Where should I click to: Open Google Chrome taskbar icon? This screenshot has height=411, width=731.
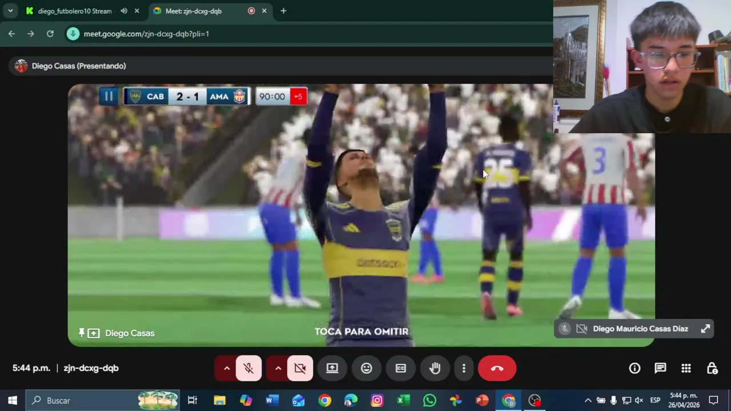[324, 400]
